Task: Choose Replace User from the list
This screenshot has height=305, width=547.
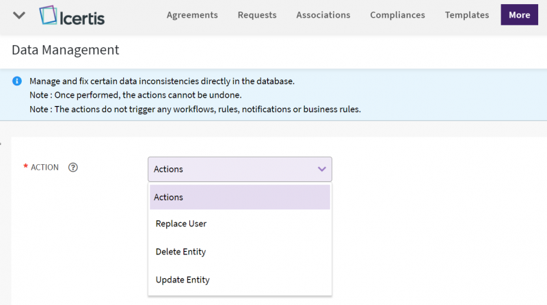Action: 181,224
